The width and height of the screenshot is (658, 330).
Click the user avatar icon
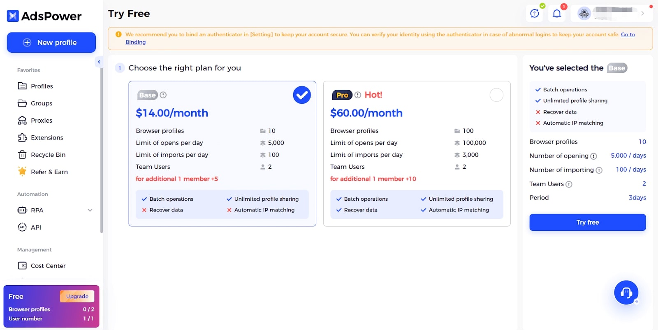(584, 14)
